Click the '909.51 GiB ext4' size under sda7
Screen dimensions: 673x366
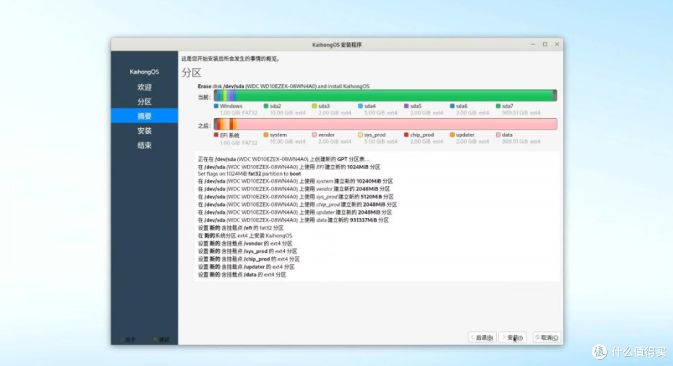521,113
